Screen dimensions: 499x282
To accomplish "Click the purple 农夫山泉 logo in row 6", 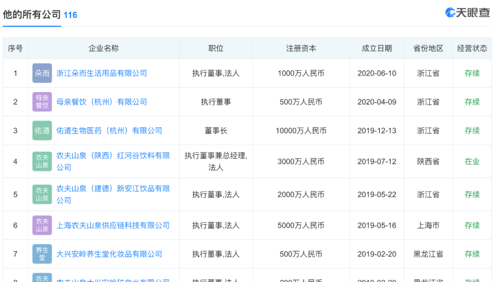I will click(x=42, y=225).
